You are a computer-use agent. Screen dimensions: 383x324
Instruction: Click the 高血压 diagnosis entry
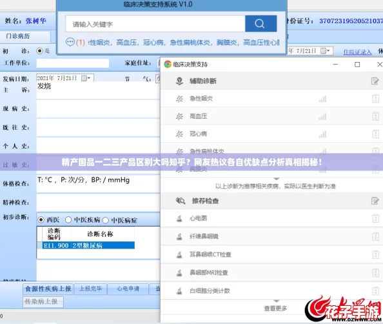point(199,116)
